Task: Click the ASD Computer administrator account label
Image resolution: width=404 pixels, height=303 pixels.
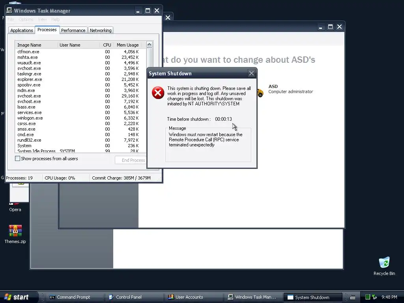Action: pyautogui.click(x=290, y=89)
